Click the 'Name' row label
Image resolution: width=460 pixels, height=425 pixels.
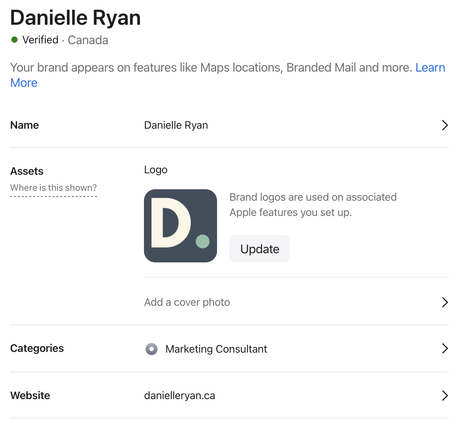pos(24,125)
